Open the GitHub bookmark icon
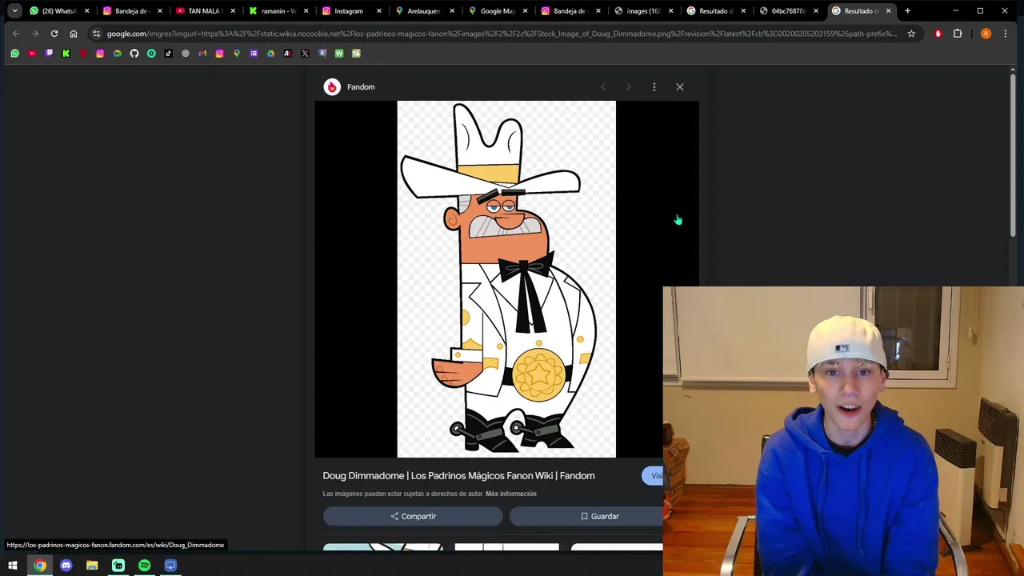The width and height of the screenshot is (1024, 576). tap(134, 53)
